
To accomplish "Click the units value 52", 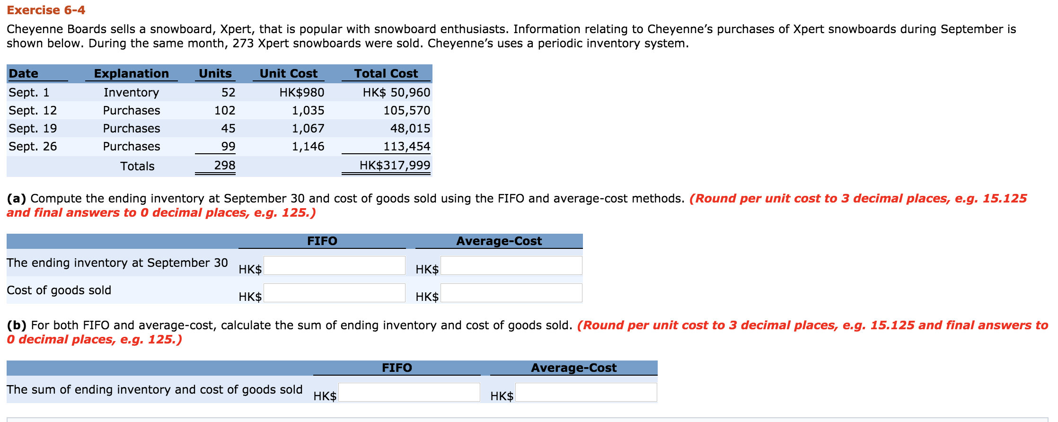I will click(229, 92).
